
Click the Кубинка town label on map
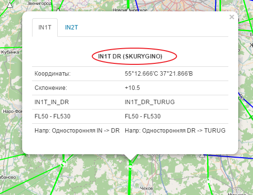coord(10,52)
